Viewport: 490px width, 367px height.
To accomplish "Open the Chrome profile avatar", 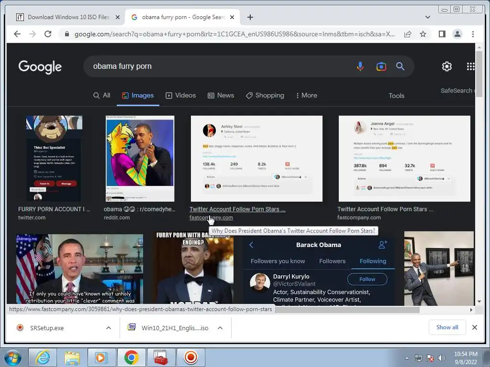I will [457, 34].
